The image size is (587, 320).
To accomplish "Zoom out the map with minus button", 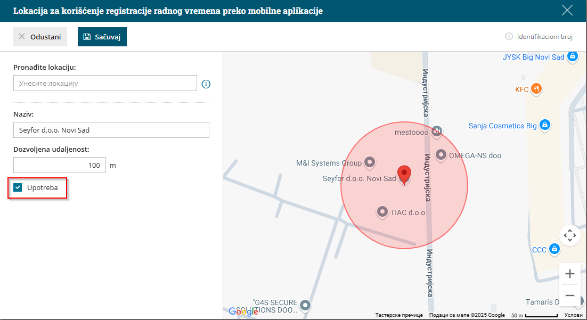I will pyautogui.click(x=570, y=296).
